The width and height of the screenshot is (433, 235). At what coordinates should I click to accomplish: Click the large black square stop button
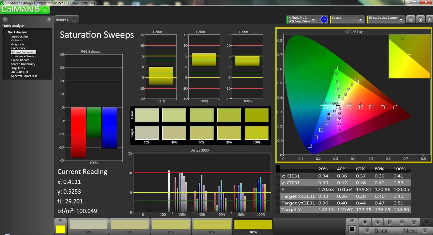tap(352, 229)
